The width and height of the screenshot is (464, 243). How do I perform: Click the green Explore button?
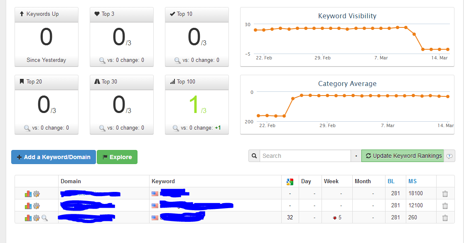click(x=117, y=157)
